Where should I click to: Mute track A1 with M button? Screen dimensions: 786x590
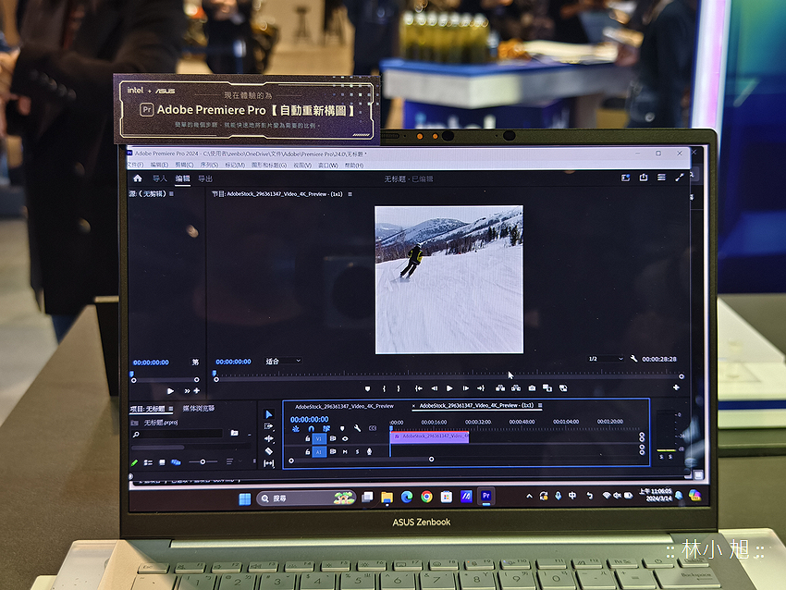345,451
